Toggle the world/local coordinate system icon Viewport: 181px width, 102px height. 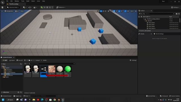click(x=108, y=11)
